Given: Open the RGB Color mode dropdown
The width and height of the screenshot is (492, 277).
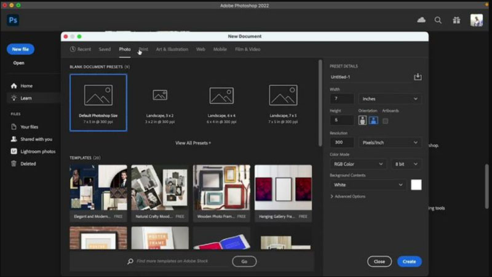Looking at the screenshot, I should pos(358,164).
